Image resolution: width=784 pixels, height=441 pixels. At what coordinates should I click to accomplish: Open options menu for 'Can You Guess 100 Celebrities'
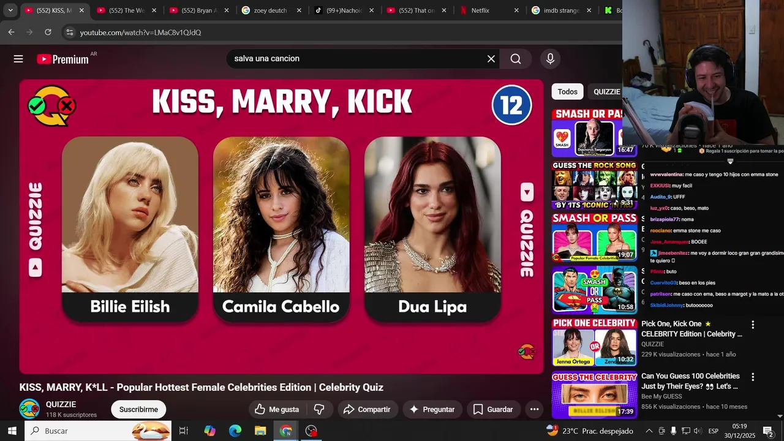click(753, 377)
